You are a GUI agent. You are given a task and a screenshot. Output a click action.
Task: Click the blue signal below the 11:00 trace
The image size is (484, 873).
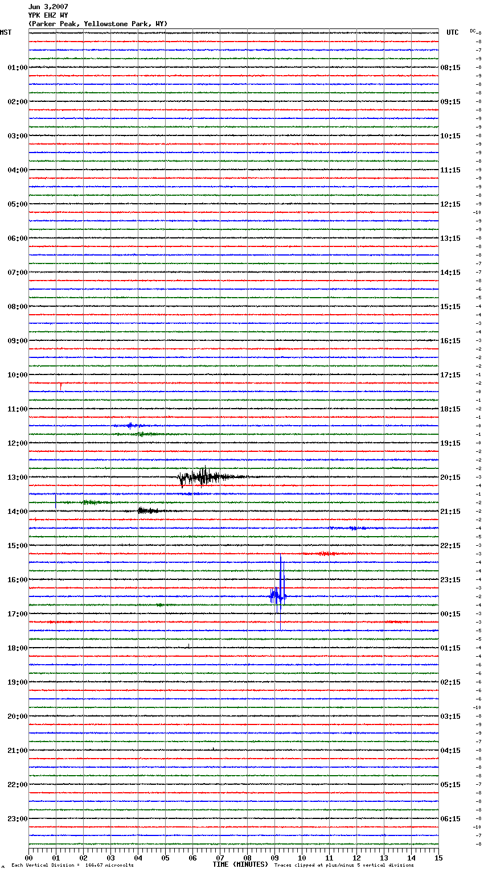point(131,425)
